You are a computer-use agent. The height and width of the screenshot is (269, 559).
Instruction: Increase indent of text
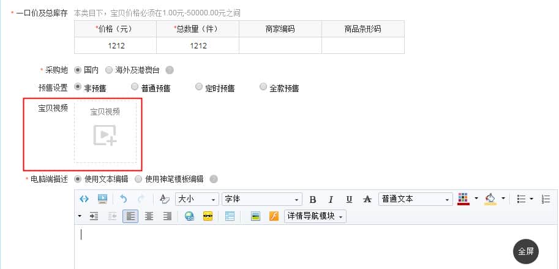click(x=94, y=216)
